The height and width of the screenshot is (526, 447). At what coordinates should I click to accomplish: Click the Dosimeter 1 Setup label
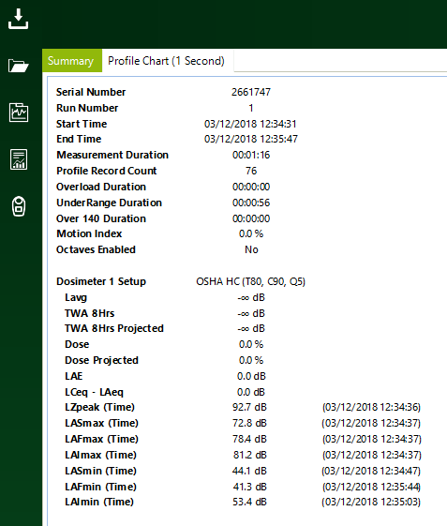coord(101,281)
